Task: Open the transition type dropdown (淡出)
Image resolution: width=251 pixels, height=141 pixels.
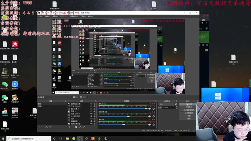Action: click(x=166, y=104)
